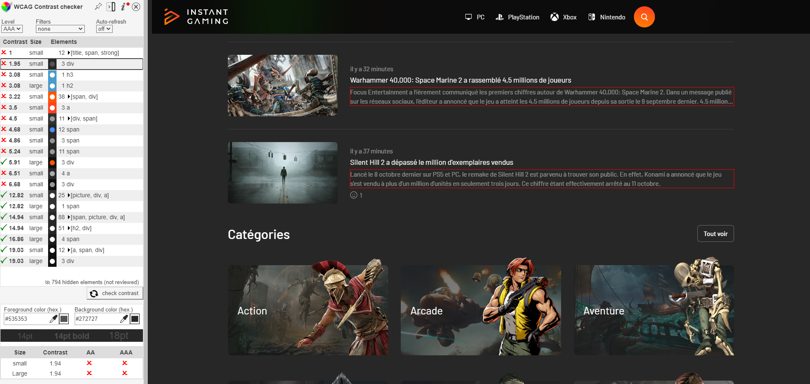Select the 1.95 small 3 div row
This screenshot has width=810, height=384.
pyautogui.click(x=72, y=64)
